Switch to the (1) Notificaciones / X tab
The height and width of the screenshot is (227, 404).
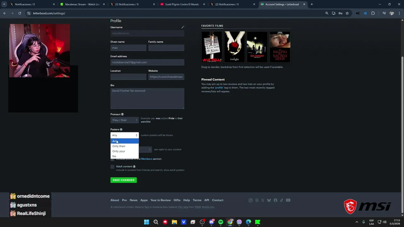pyautogui.click(x=133, y=4)
